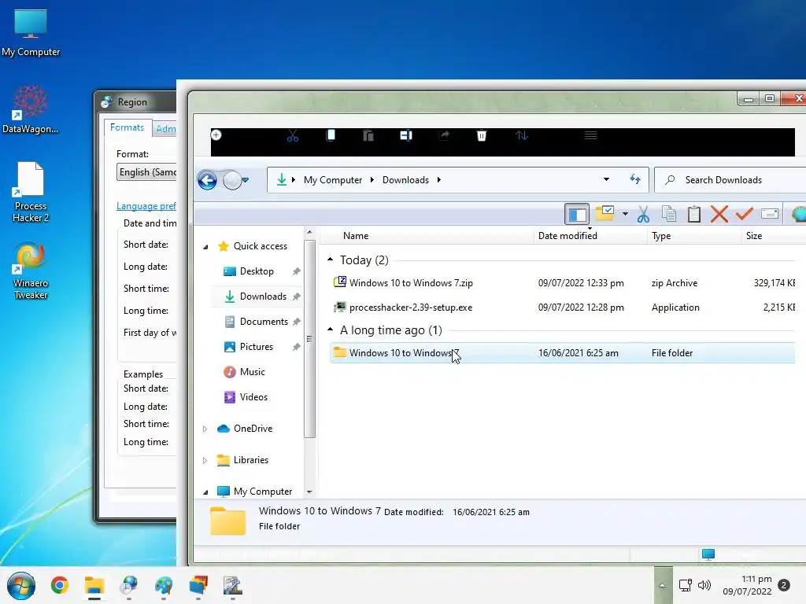Select the Process Hacker 2 desktop shortcut
806x604 pixels.
point(31,192)
